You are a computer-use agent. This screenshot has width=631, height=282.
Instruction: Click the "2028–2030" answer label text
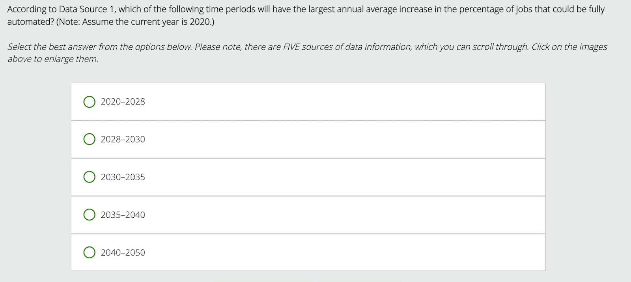coord(123,139)
